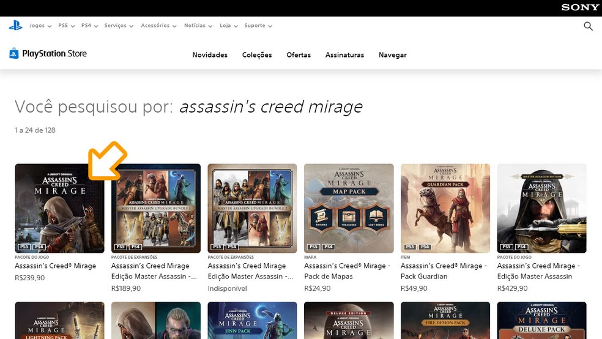The height and width of the screenshot is (339, 602).
Task: Open the Novidades tab
Action: [210, 55]
